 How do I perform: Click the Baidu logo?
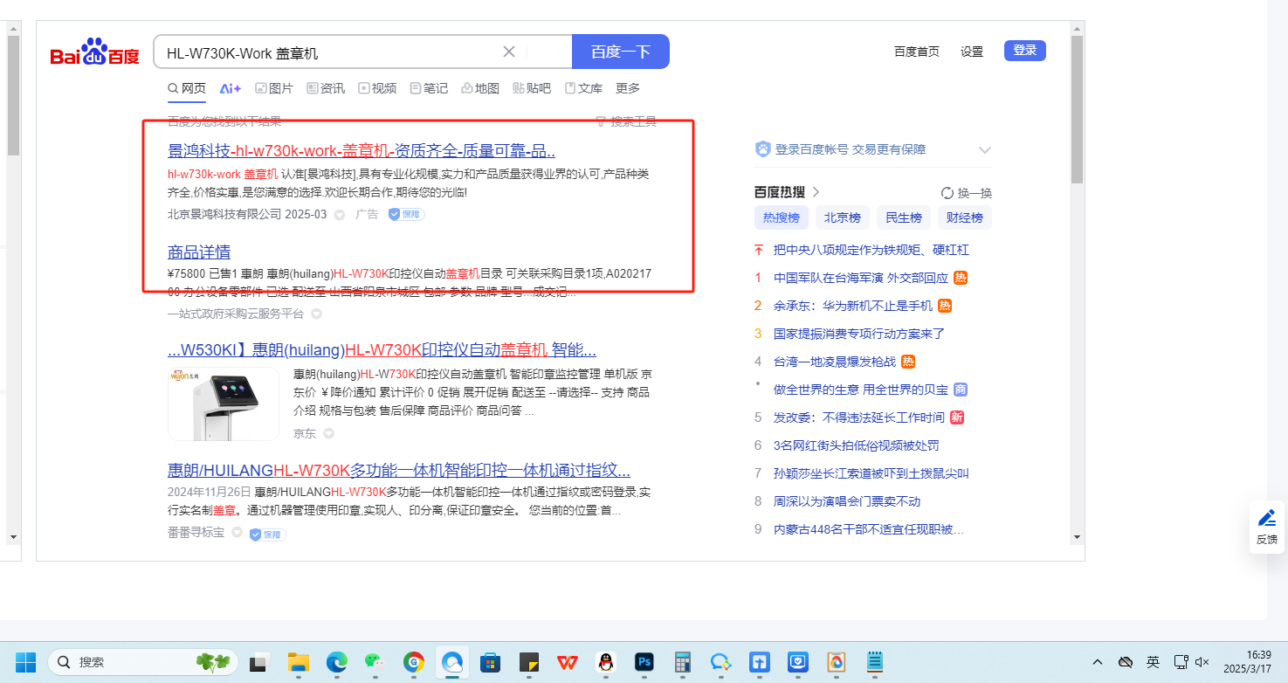click(x=94, y=53)
